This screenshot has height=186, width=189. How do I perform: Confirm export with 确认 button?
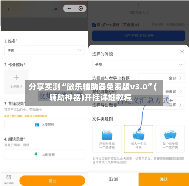point(164,179)
